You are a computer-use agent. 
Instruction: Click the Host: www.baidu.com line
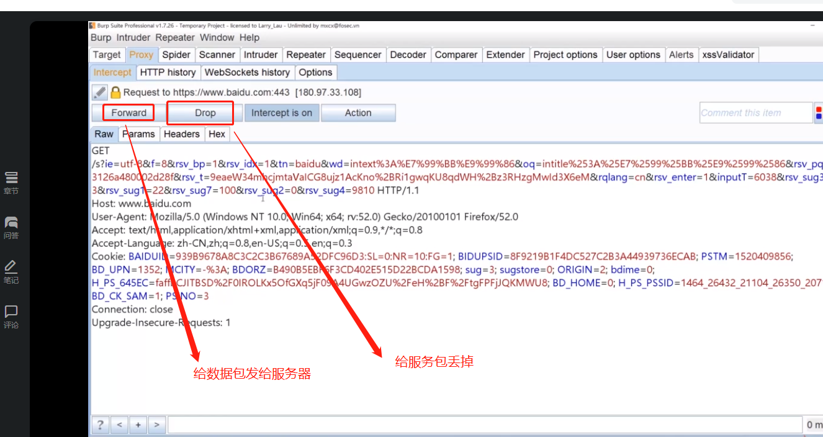click(142, 204)
